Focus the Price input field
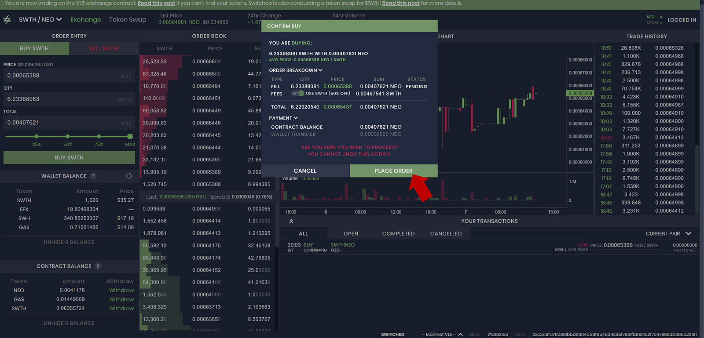This screenshot has height=338, width=704. click(x=69, y=76)
